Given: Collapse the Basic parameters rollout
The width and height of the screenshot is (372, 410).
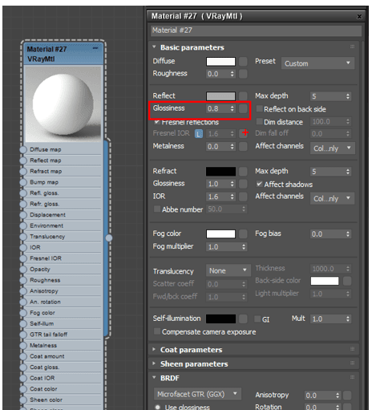Looking at the screenshot, I should pos(154,47).
